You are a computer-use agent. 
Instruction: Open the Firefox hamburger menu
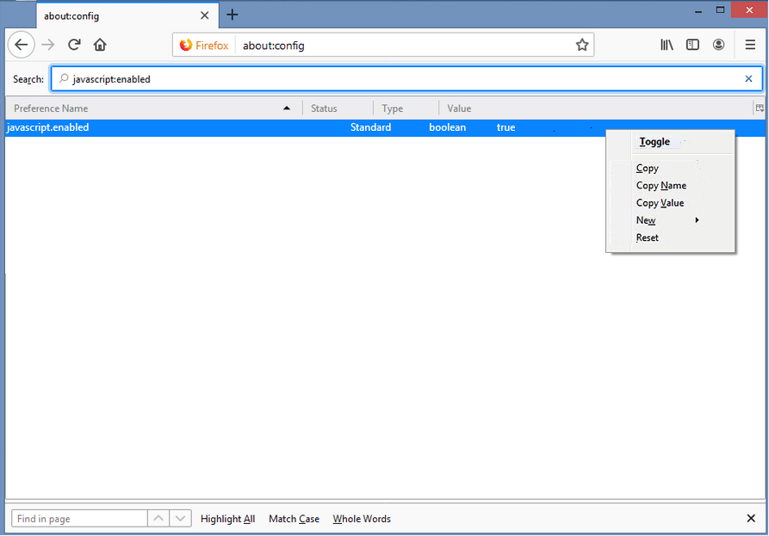(x=748, y=44)
